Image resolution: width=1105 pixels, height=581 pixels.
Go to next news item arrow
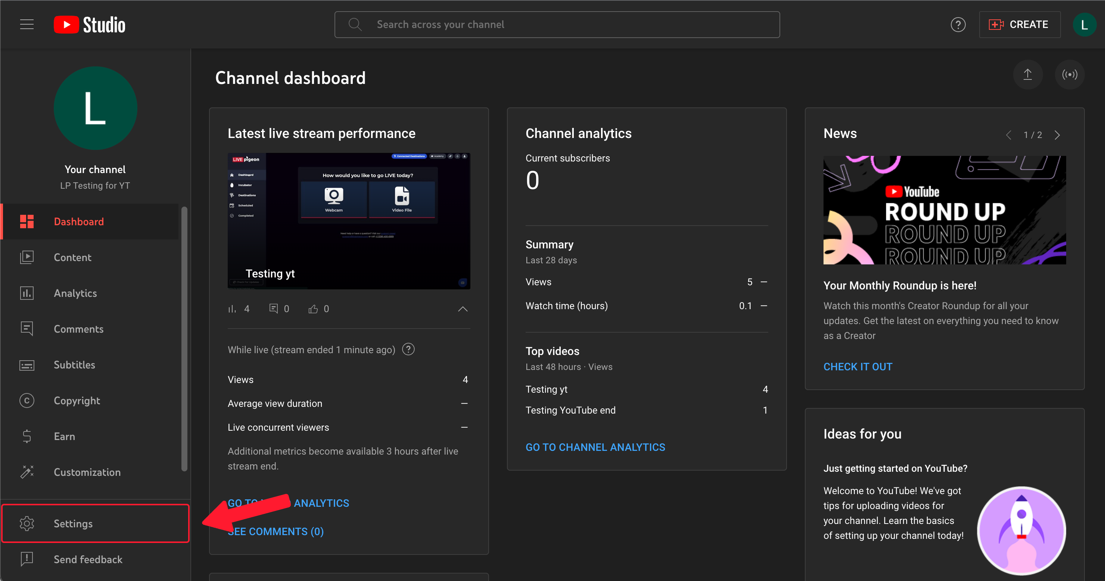point(1057,135)
